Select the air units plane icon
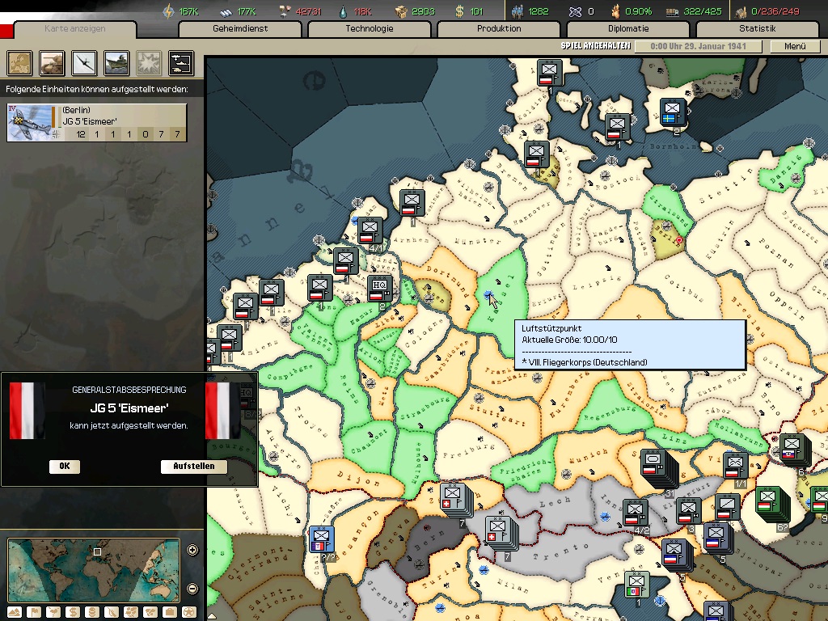This screenshot has height=621, width=828. (84, 62)
